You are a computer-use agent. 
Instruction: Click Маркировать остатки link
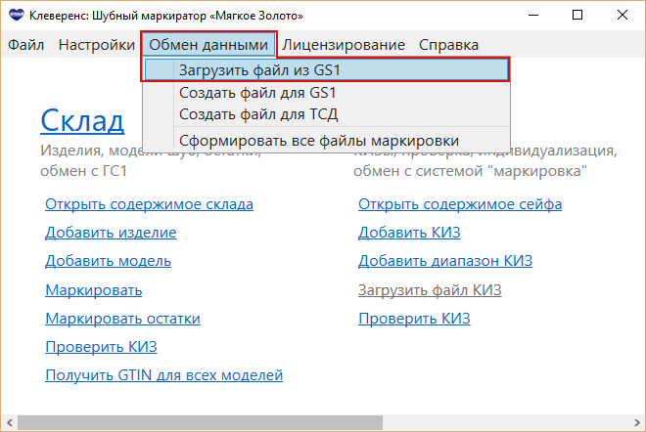pyautogui.click(x=122, y=319)
